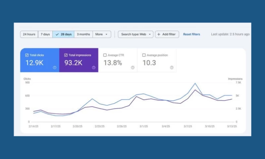Select the 24 hours date range
The height and width of the screenshot is (159, 265).
(29, 34)
